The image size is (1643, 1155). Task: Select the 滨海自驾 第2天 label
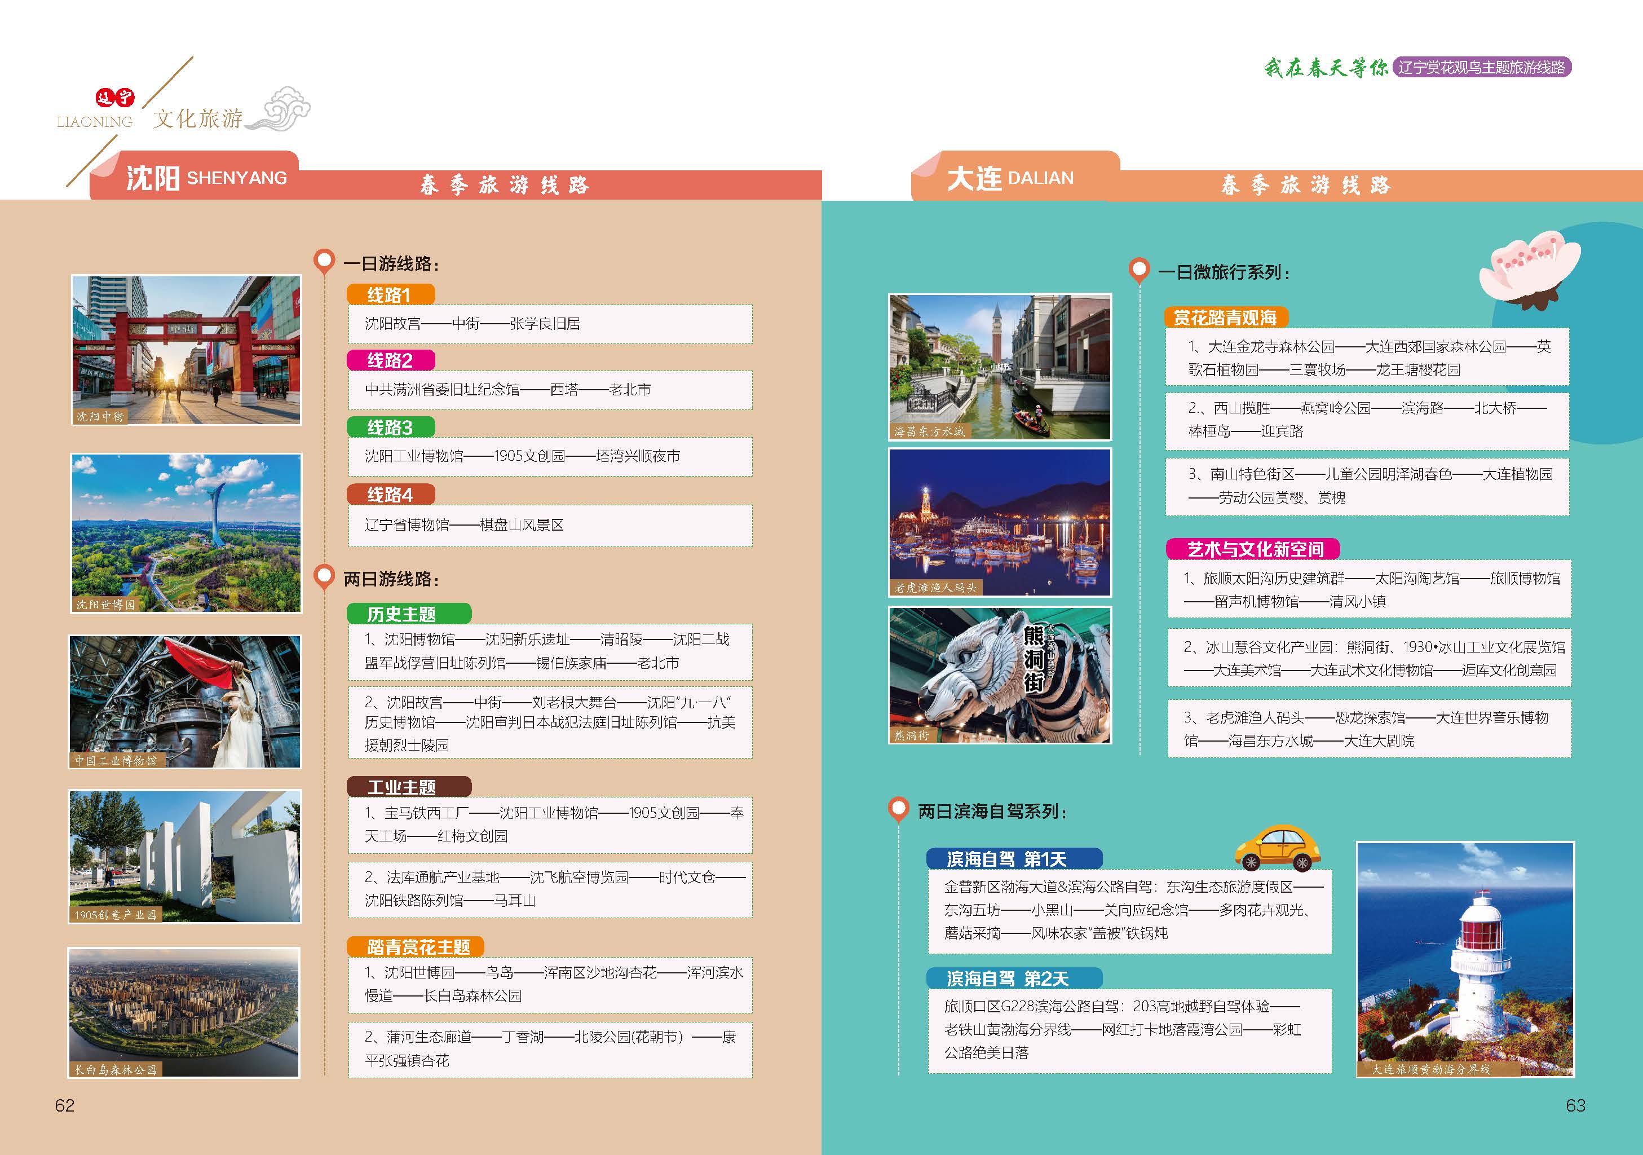(1014, 978)
